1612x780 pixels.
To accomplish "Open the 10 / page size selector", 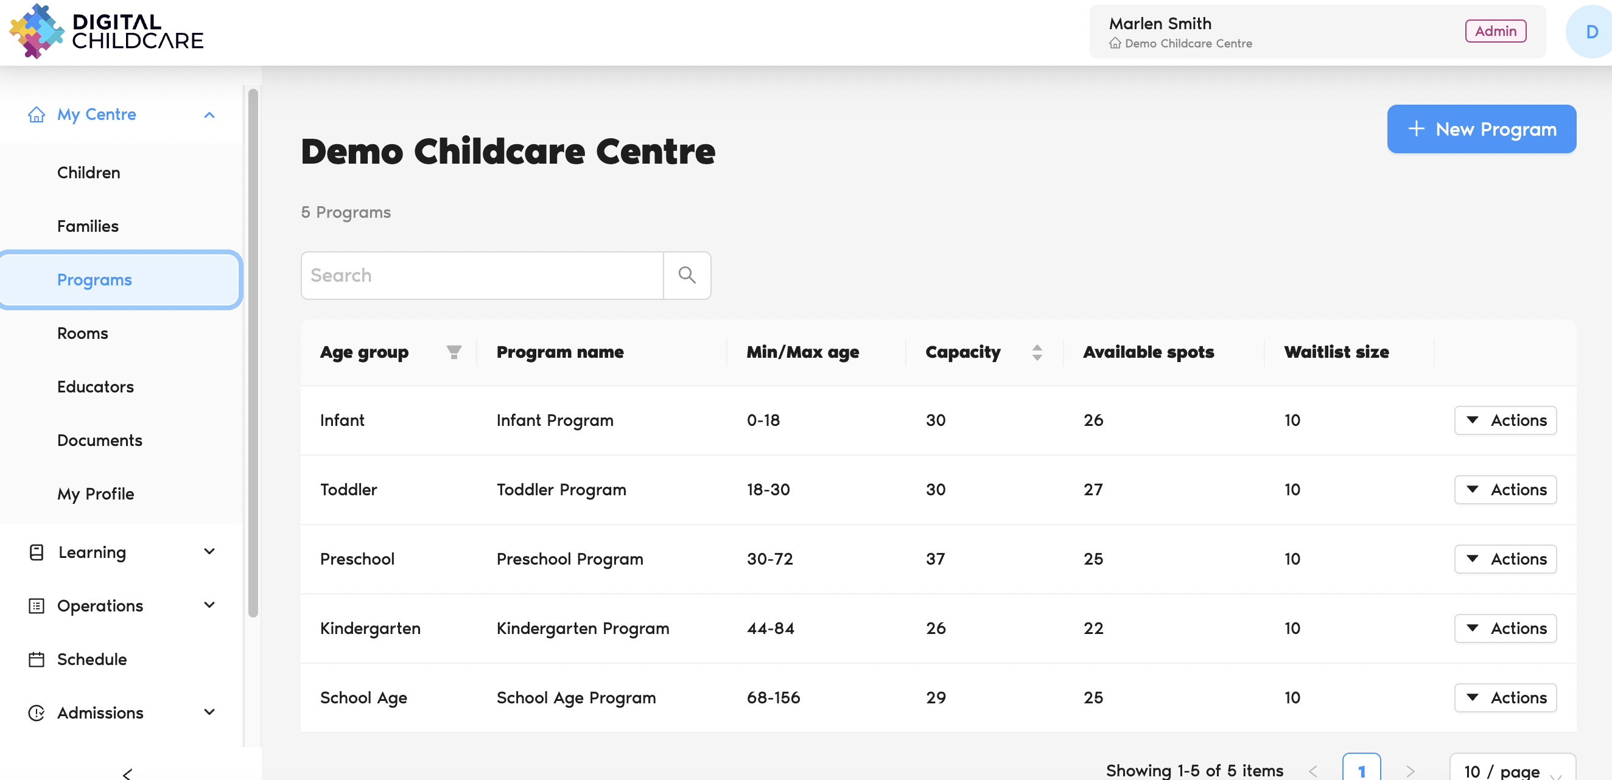I will pyautogui.click(x=1511, y=771).
